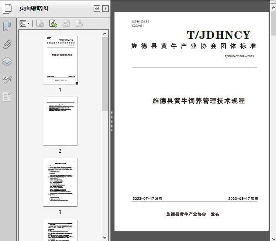Screen dimensions: 276x241
Task: Click page number label 2
Action: point(60,151)
